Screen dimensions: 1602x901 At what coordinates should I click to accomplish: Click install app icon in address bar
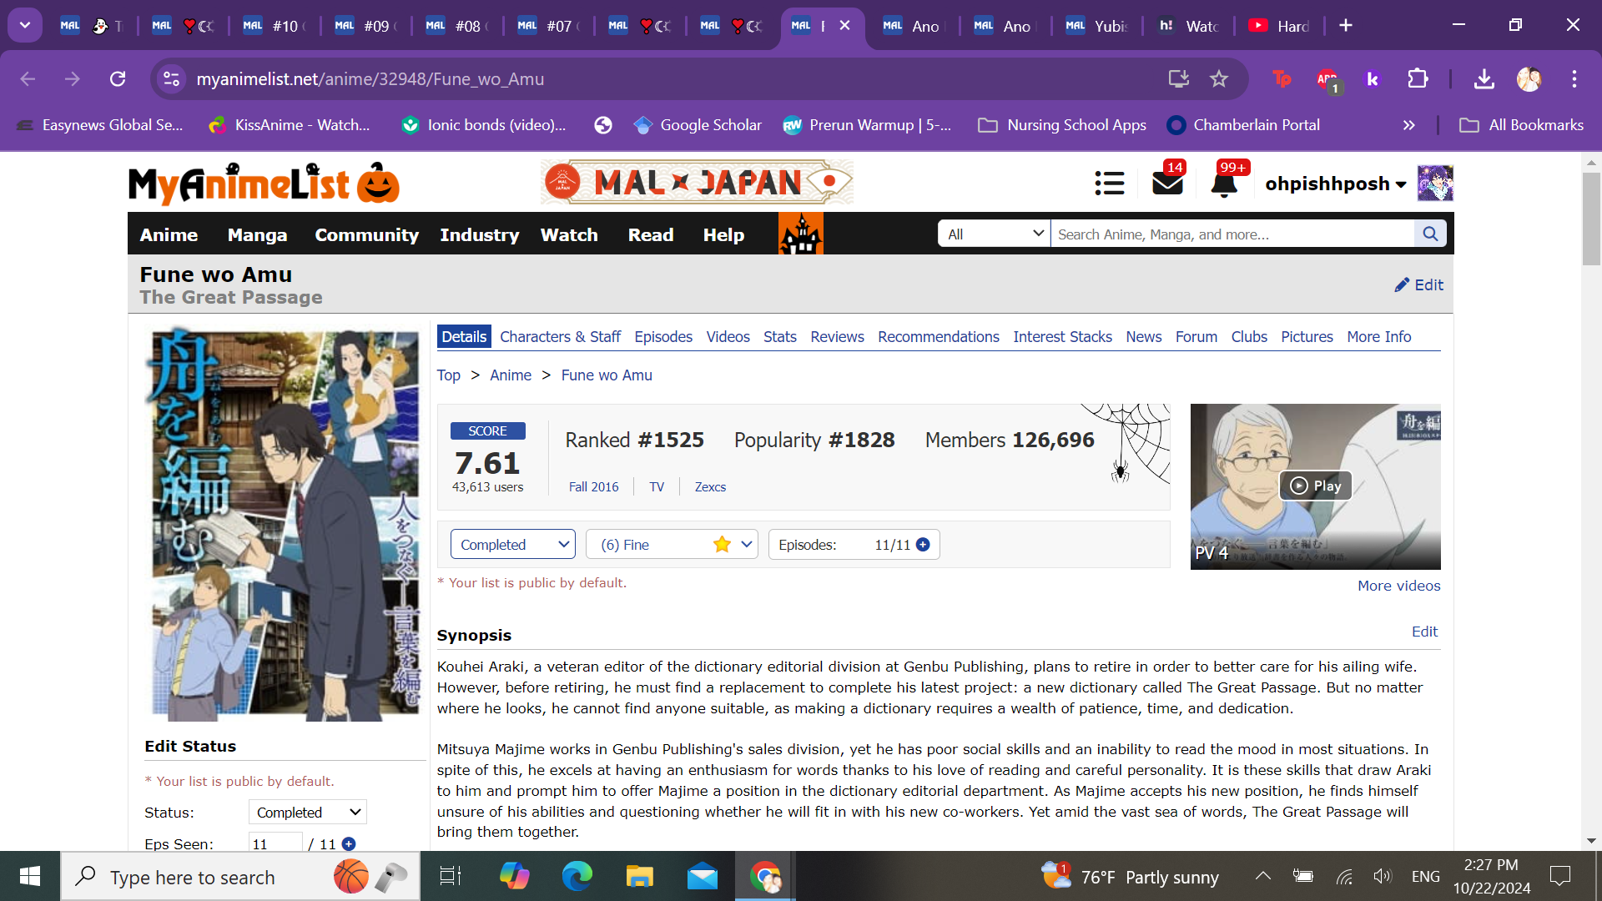[1178, 79]
